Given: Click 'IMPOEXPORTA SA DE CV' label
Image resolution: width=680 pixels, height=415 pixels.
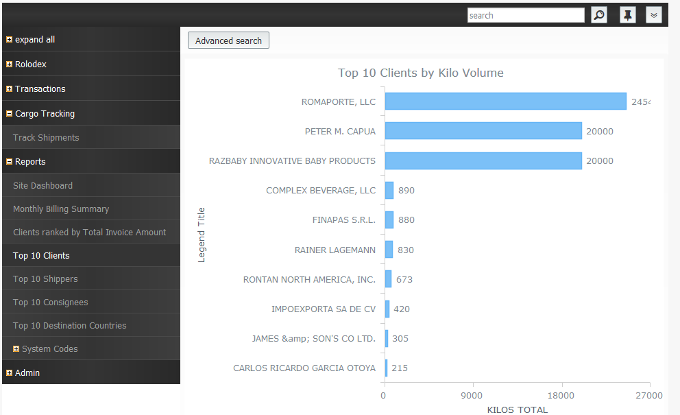Looking at the screenshot, I should pyautogui.click(x=324, y=309).
